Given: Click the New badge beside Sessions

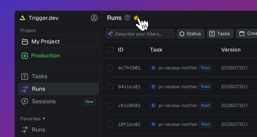Looking at the screenshot, I should (89, 101).
